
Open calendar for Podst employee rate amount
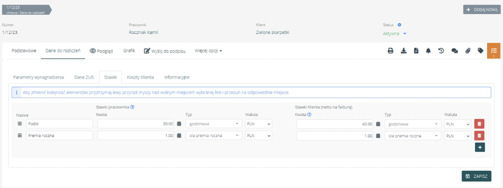[179, 124]
